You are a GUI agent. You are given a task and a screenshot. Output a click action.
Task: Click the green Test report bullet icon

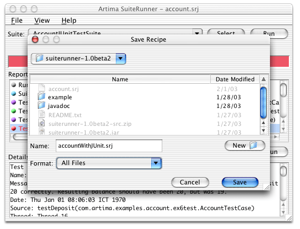coord(14,111)
